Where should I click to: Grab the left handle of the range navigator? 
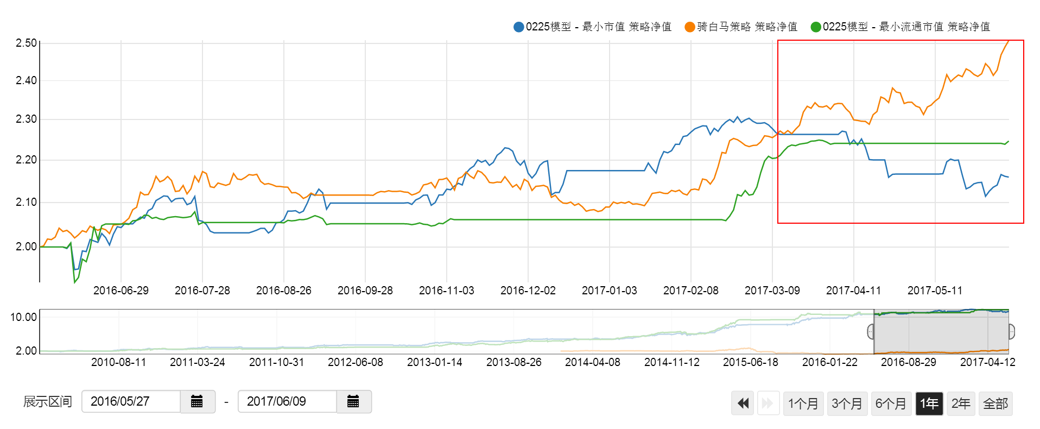click(x=871, y=331)
